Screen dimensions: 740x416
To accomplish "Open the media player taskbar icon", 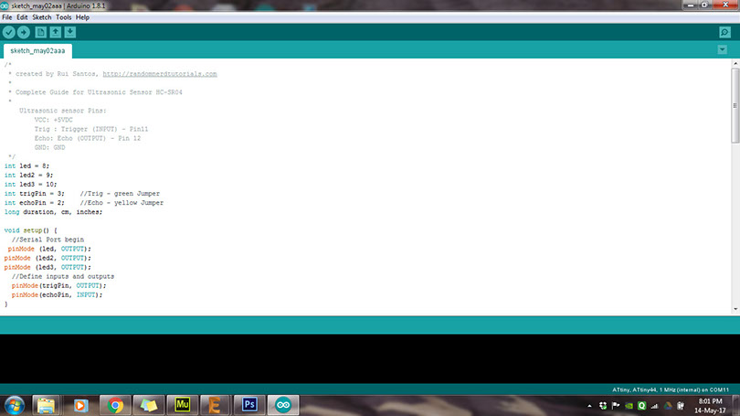I will (80, 406).
